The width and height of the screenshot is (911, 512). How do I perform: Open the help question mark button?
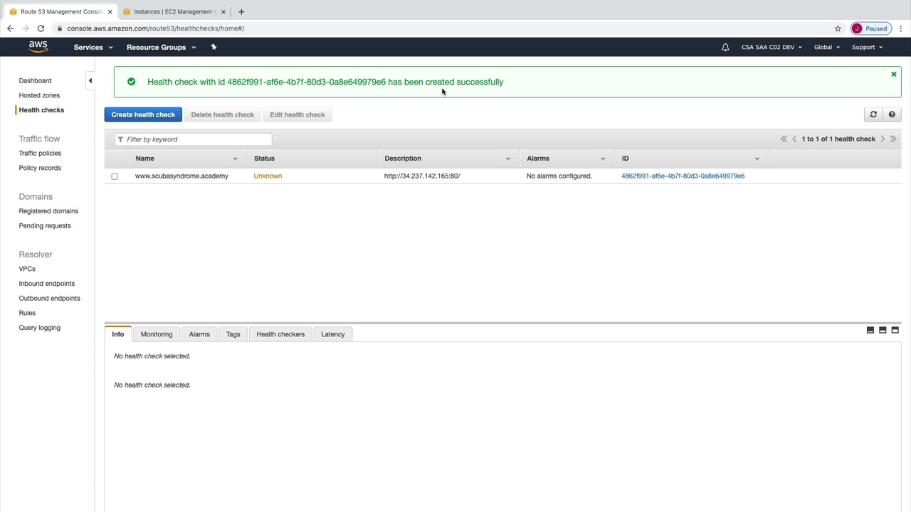tap(892, 114)
